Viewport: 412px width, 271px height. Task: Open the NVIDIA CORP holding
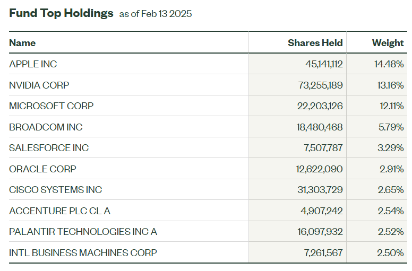39,85
